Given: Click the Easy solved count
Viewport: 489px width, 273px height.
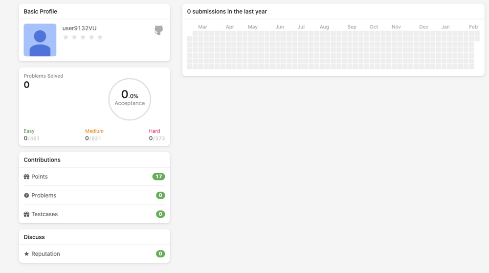Looking at the screenshot, I should (x=31, y=138).
